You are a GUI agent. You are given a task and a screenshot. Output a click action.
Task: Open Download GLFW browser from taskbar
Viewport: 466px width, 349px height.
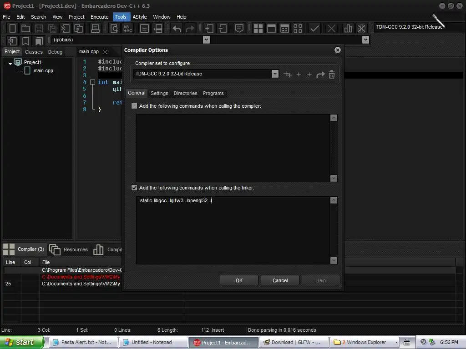pos(294,343)
